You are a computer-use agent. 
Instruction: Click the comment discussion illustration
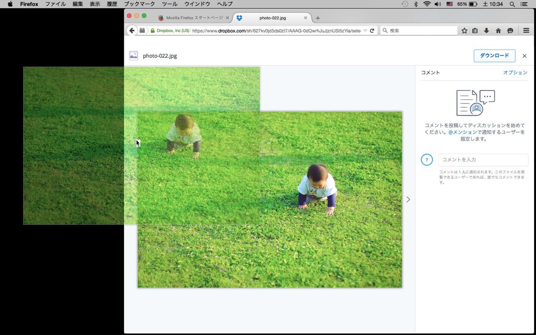(475, 103)
